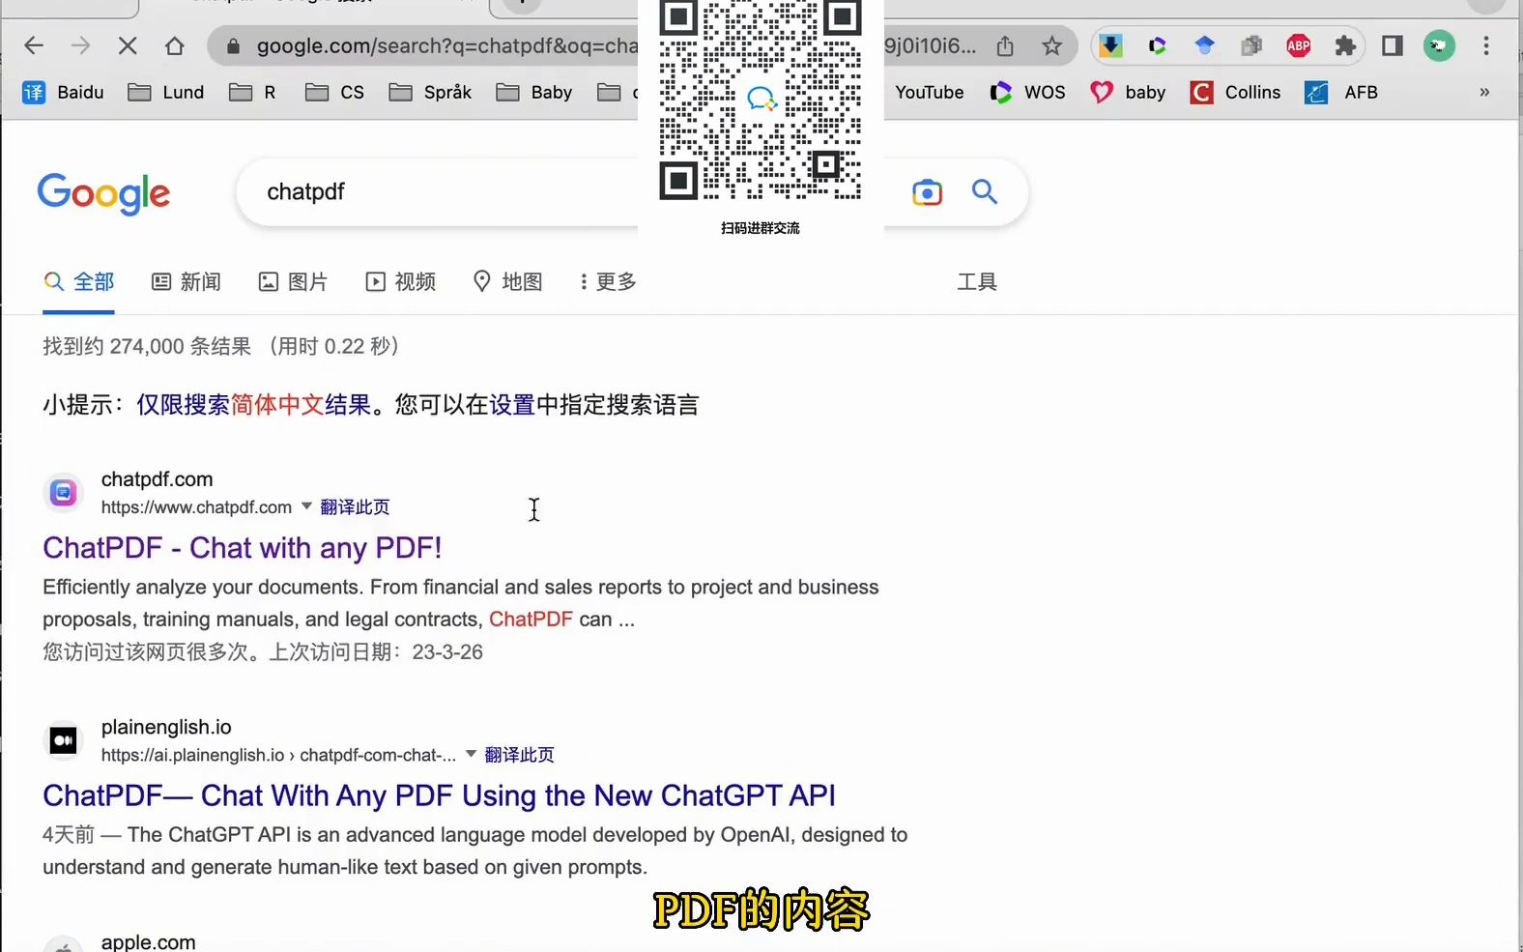The width and height of the screenshot is (1523, 952).
Task: Open the graduation cap scholar extension
Action: coord(1204,45)
